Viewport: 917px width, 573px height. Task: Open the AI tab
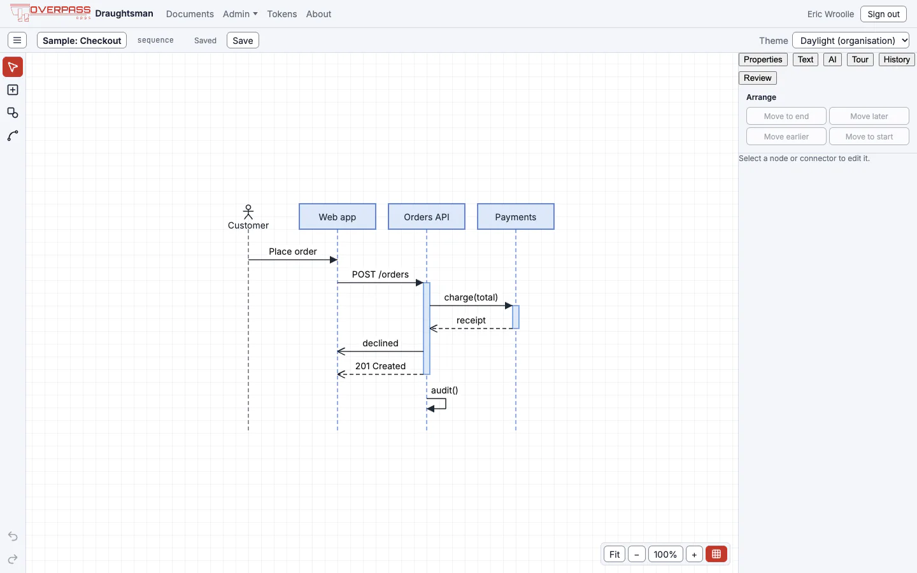point(832,59)
